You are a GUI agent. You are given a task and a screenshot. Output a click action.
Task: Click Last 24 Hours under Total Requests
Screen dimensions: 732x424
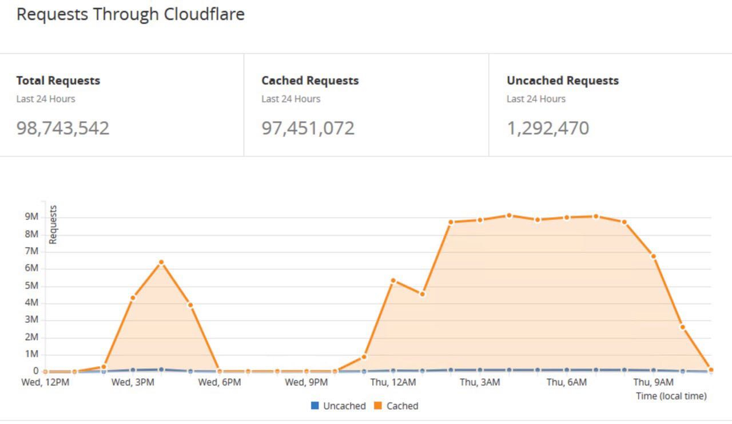(46, 99)
